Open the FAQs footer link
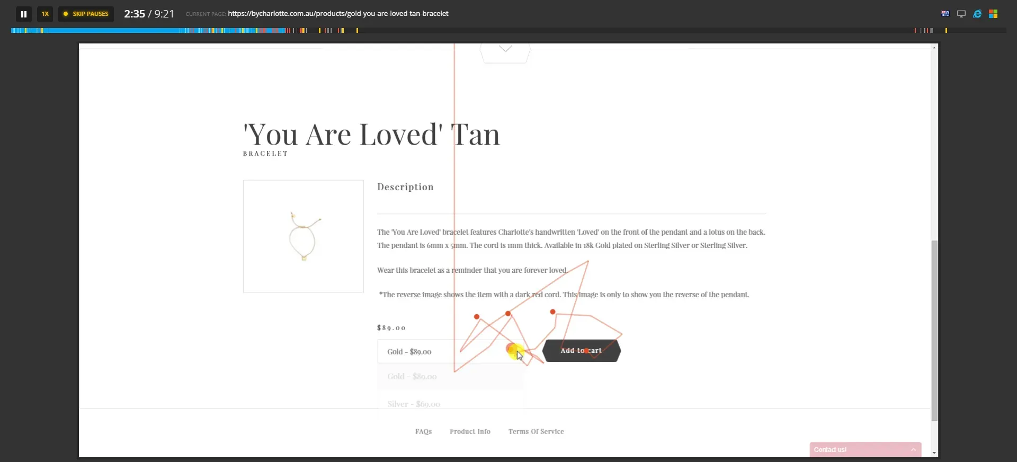The height and width of the screenshot is (462, 1017). (423, 431)
